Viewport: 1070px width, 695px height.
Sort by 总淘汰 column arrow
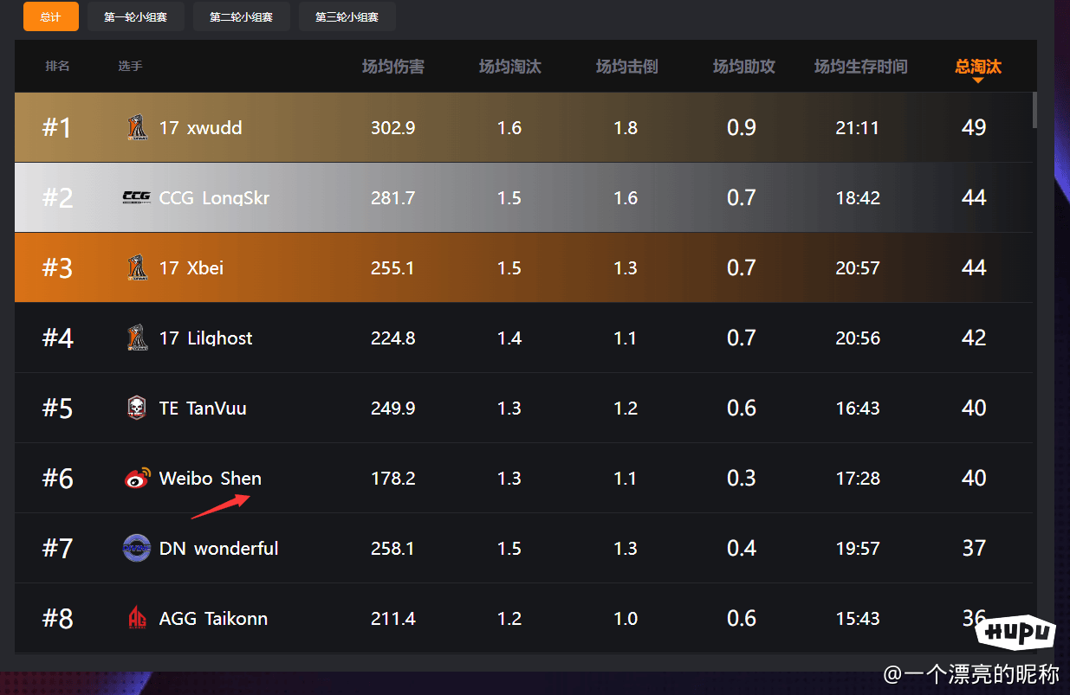[x=978, y=80]
